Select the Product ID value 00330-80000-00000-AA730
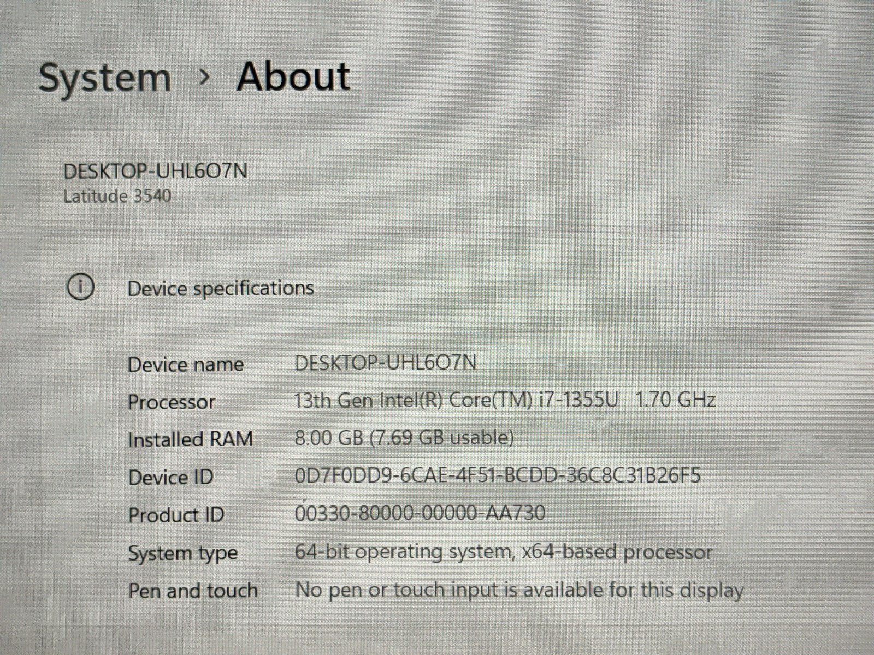The width and height of the screenshot is (874, 655). pyautogui.click(x=420, y=513)
